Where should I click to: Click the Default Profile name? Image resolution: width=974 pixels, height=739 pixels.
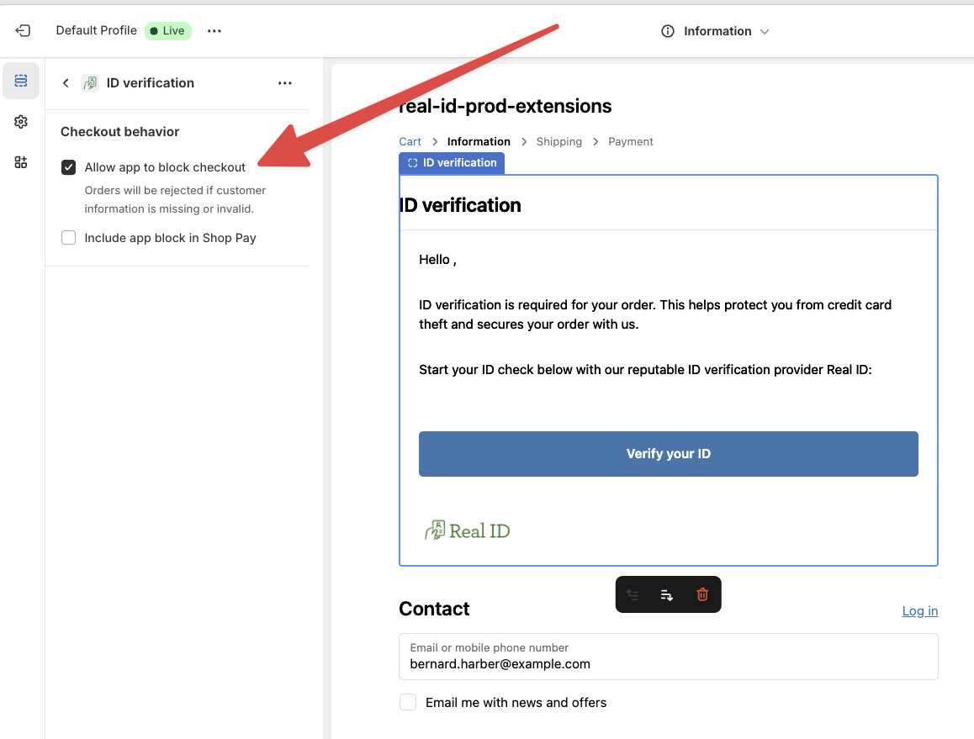(96, 30)
